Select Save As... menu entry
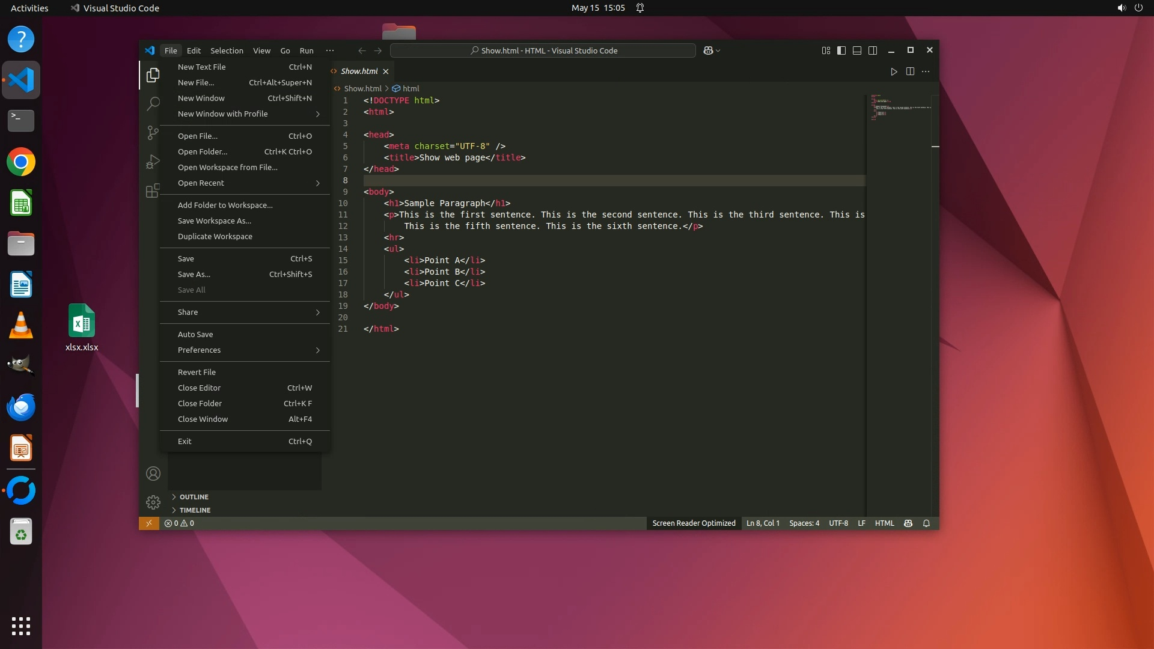The image size is (1154, 649). (194, 274)
